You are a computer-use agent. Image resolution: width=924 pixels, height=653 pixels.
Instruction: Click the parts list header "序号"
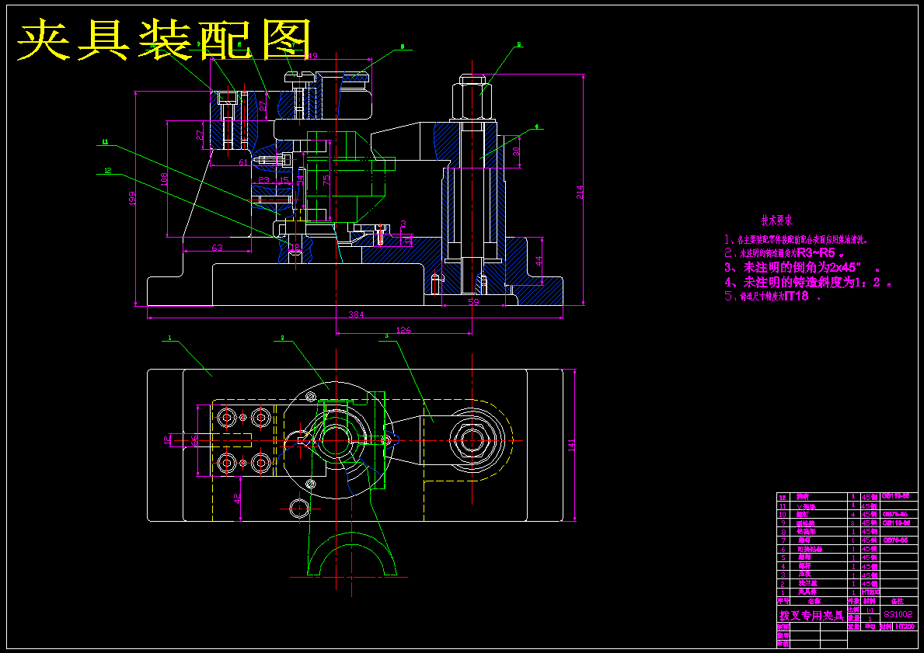coord(783,601)
